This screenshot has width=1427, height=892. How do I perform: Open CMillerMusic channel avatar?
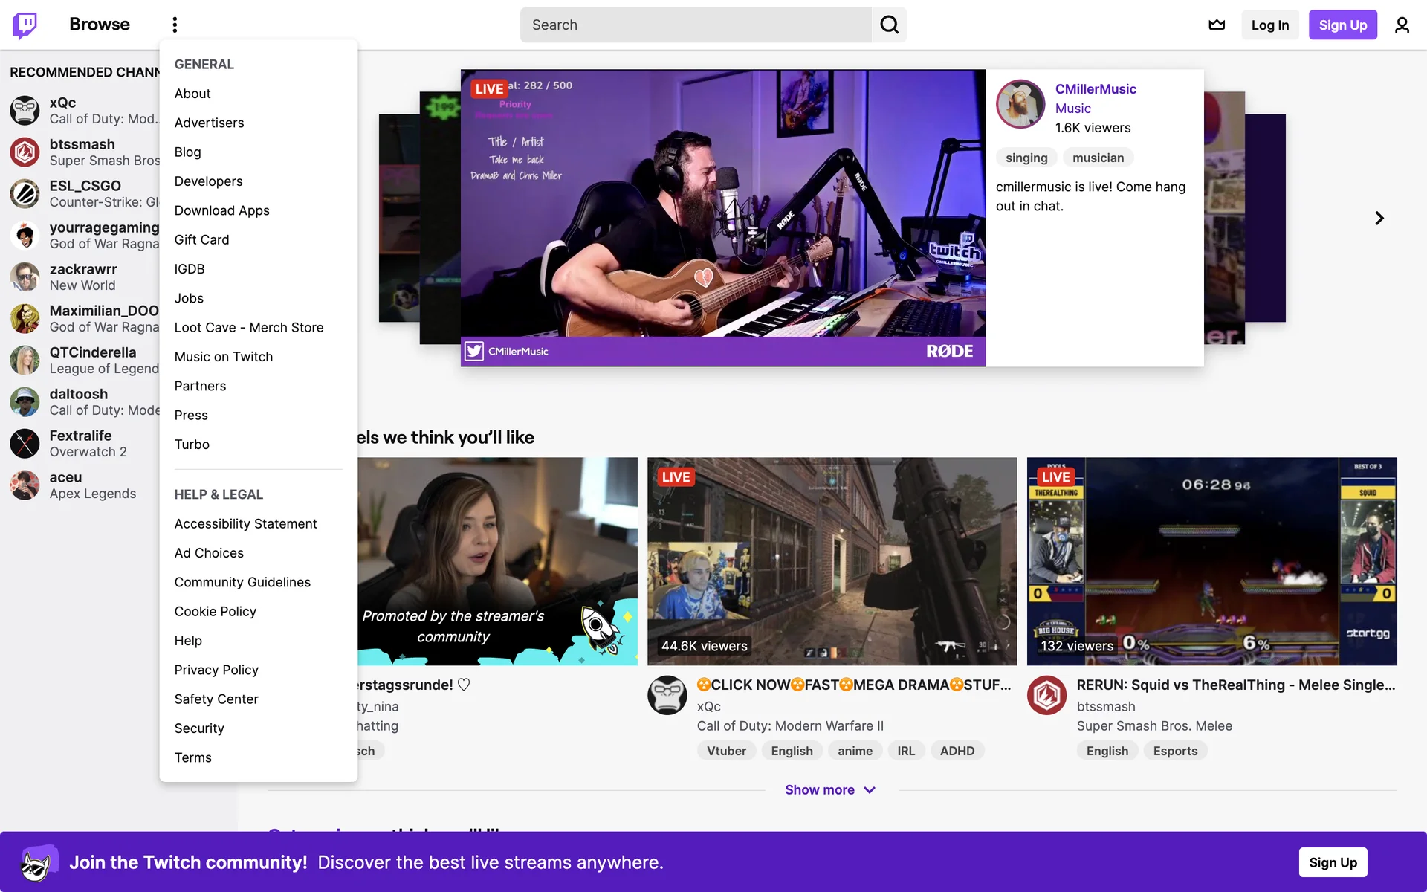point(1020,104)
